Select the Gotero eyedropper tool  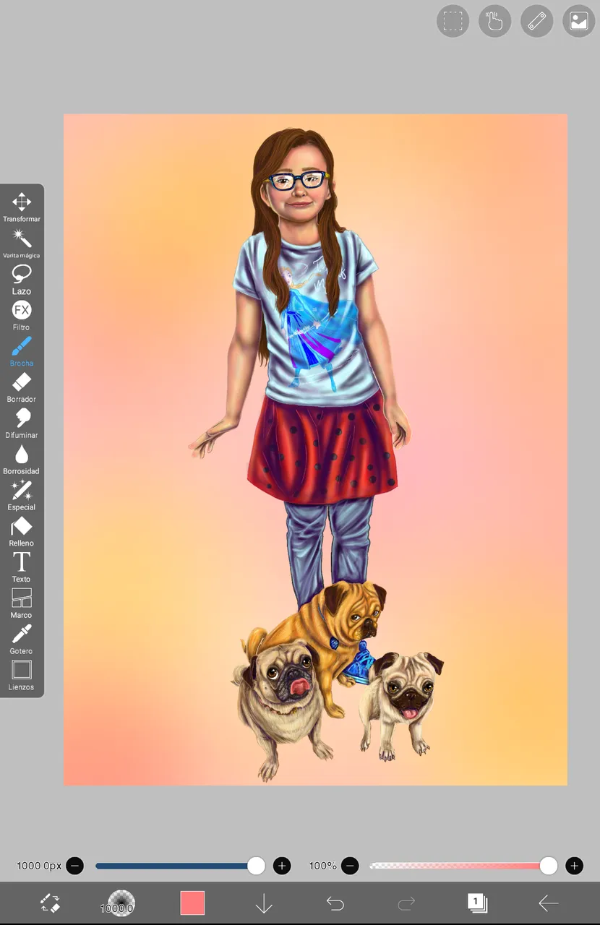tap(22, 640)
